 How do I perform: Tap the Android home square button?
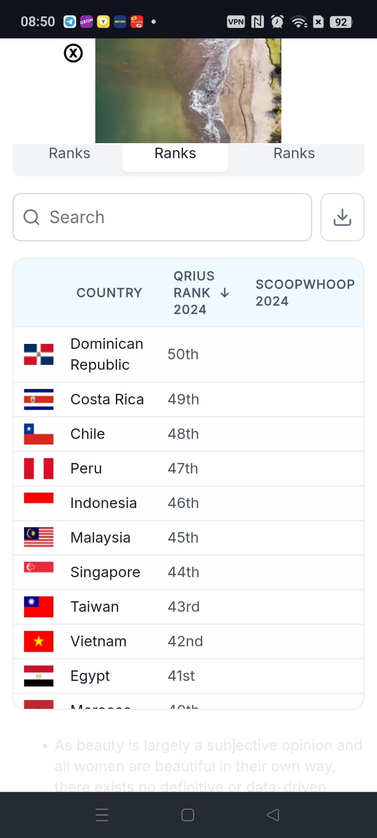pyautogui.click(x=188, y=815)
